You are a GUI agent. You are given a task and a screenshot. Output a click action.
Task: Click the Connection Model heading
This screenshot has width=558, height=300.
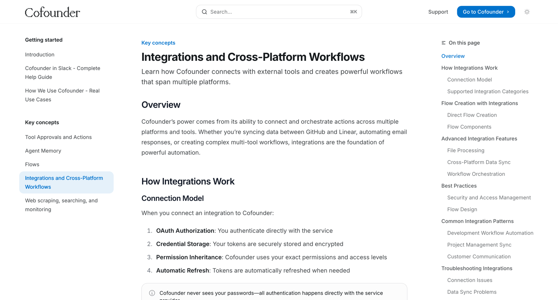173,198
